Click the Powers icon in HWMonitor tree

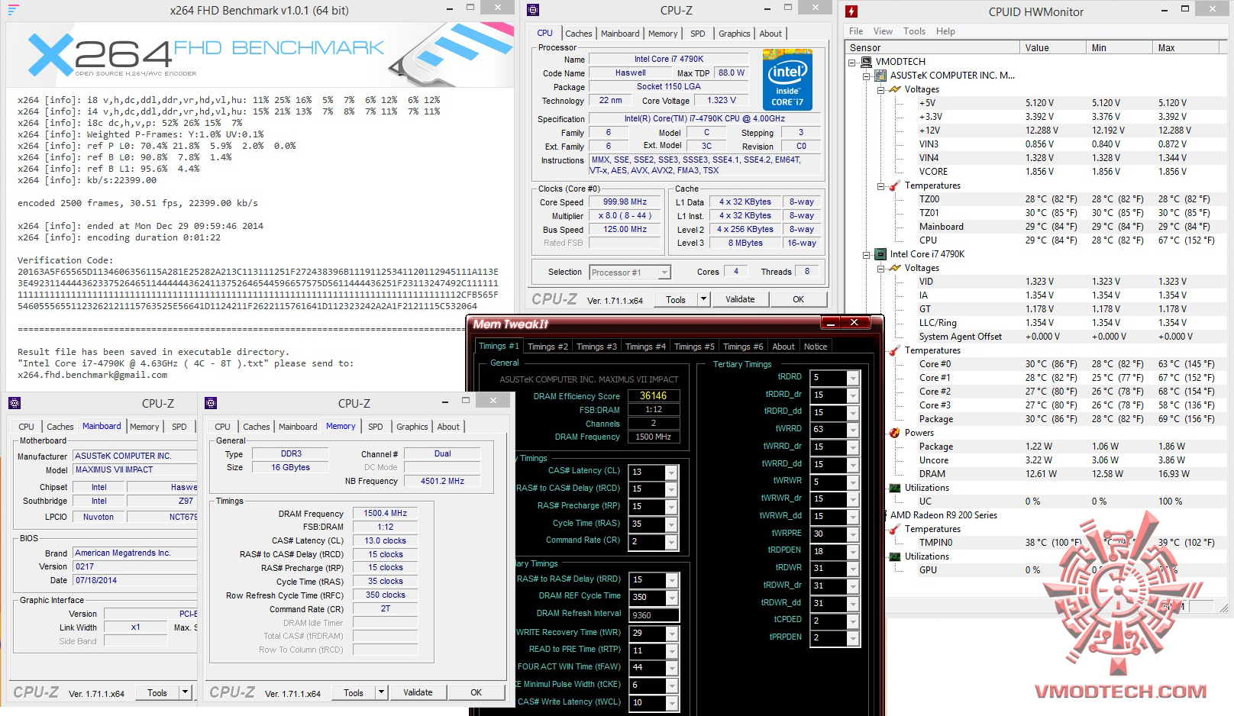click(x=895, y=433)
